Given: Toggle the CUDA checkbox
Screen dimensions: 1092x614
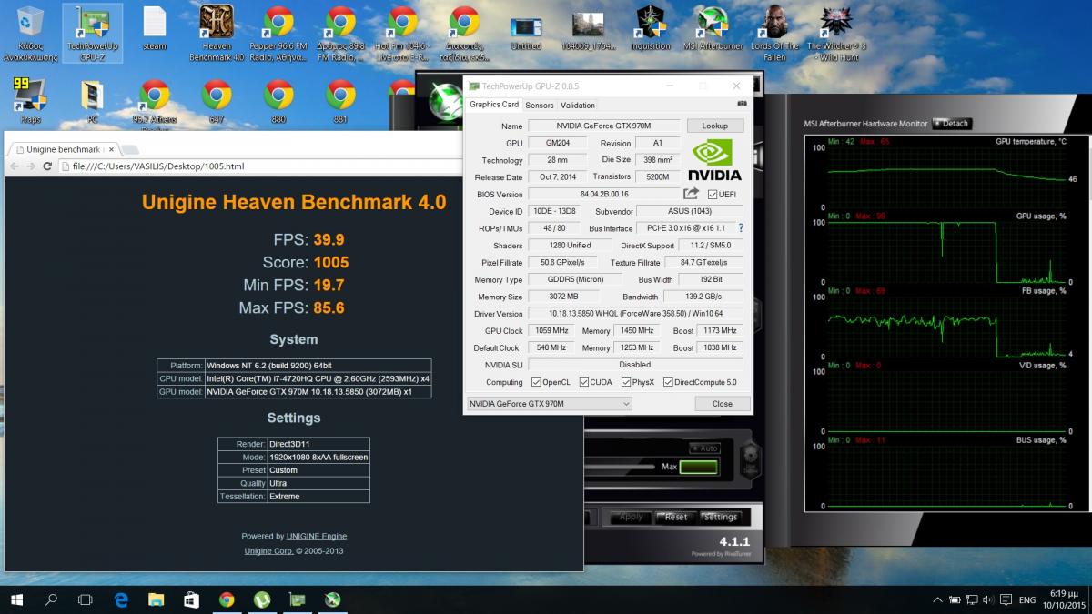Looking at the screenshot, I should pyautogui.click(x=584, y=382).
